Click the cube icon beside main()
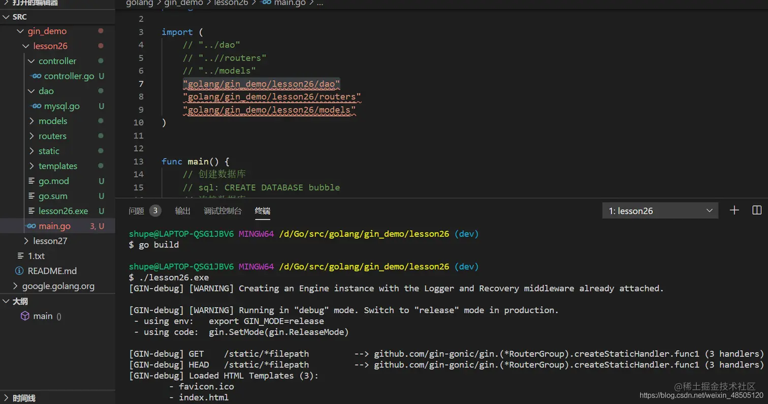This screenshot has width=768, height=404. pyautogui.click(x=25, y=316)
